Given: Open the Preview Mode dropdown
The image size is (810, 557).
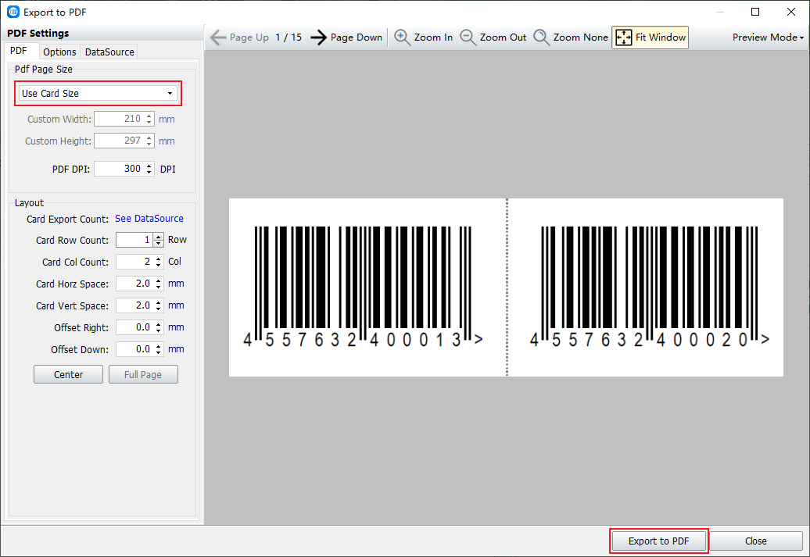Looking at the screenshot, I should click(768, 37).
